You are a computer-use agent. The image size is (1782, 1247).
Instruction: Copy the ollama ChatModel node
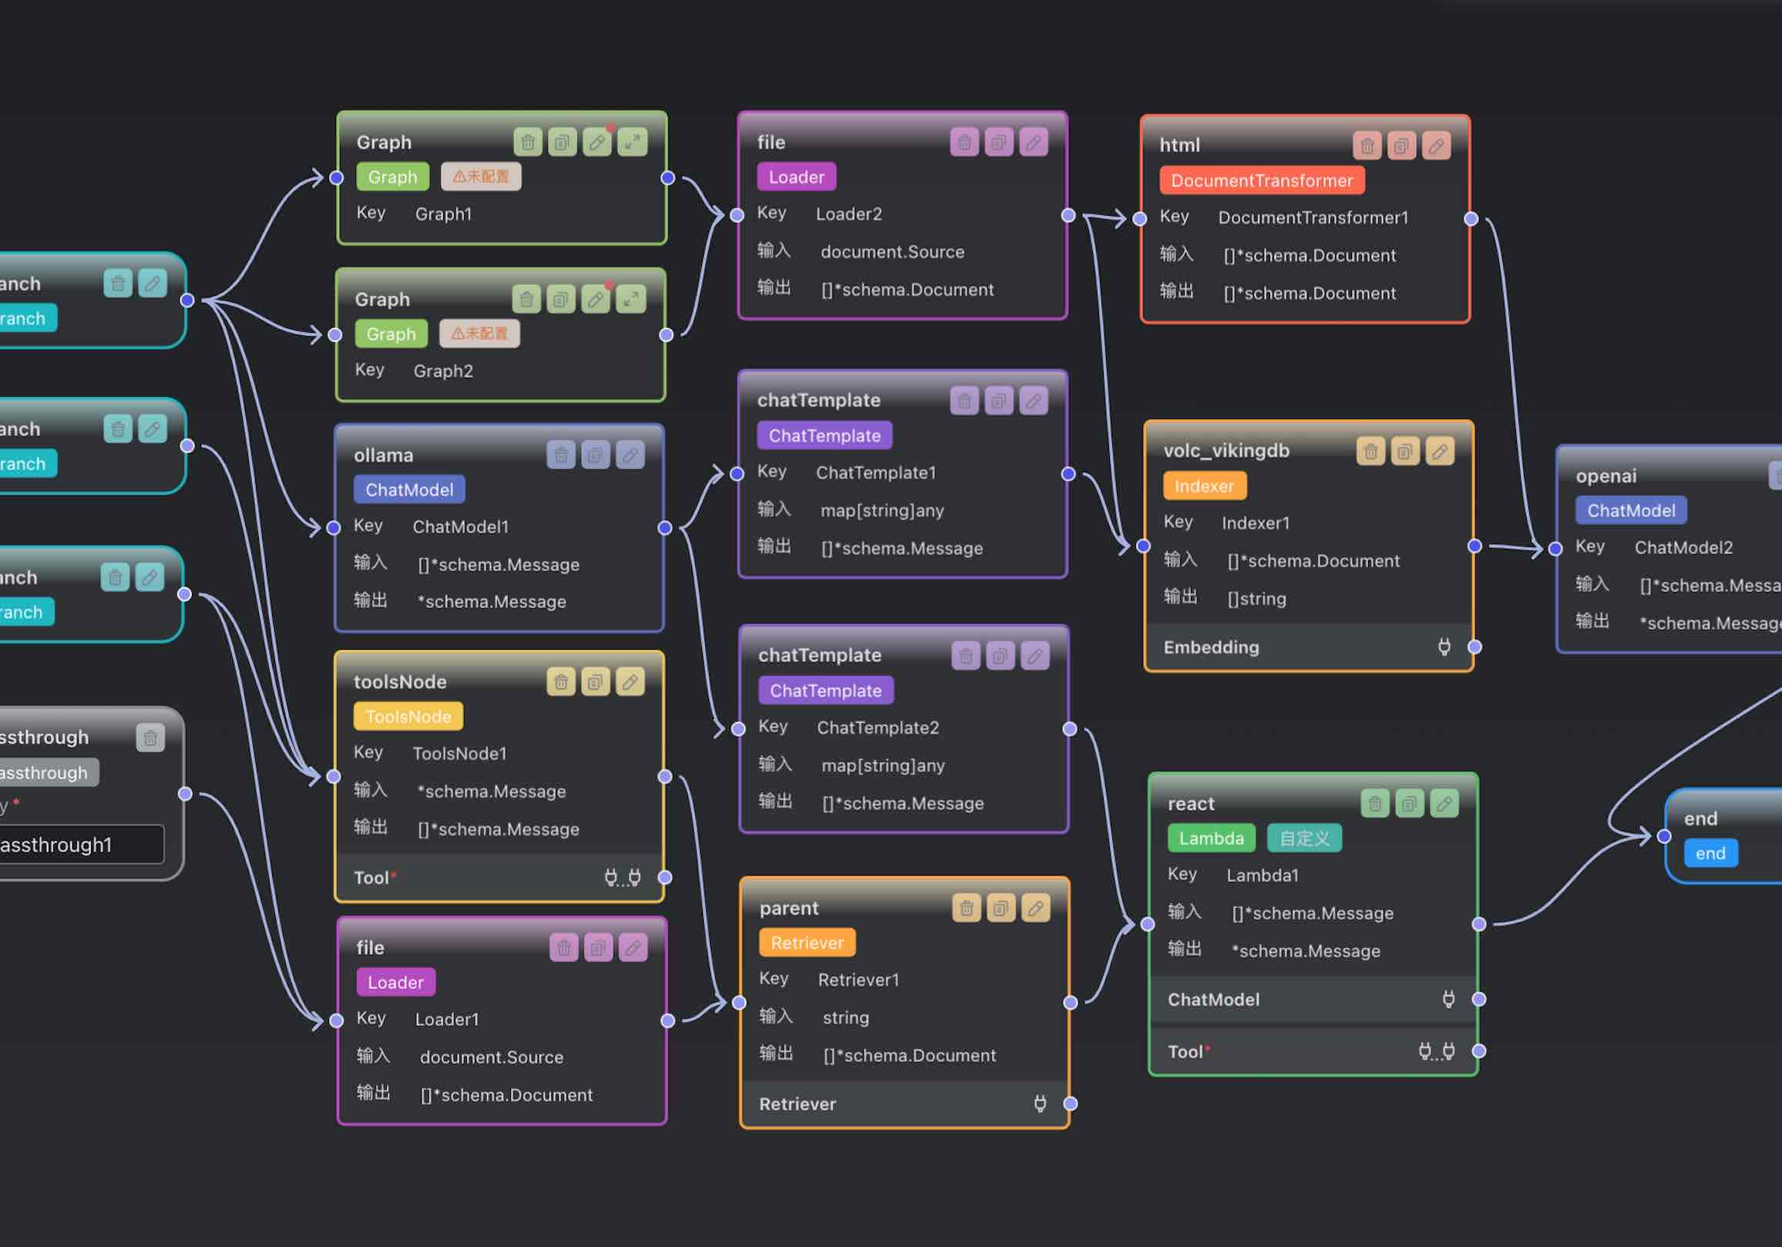[595, 455]
